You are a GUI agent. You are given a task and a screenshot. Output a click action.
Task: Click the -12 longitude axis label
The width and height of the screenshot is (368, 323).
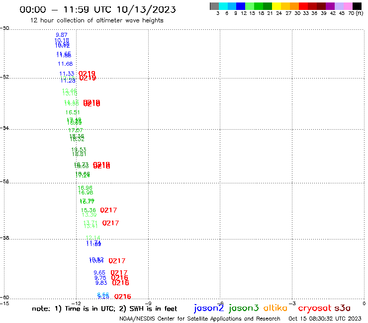(x=76, y=304)
